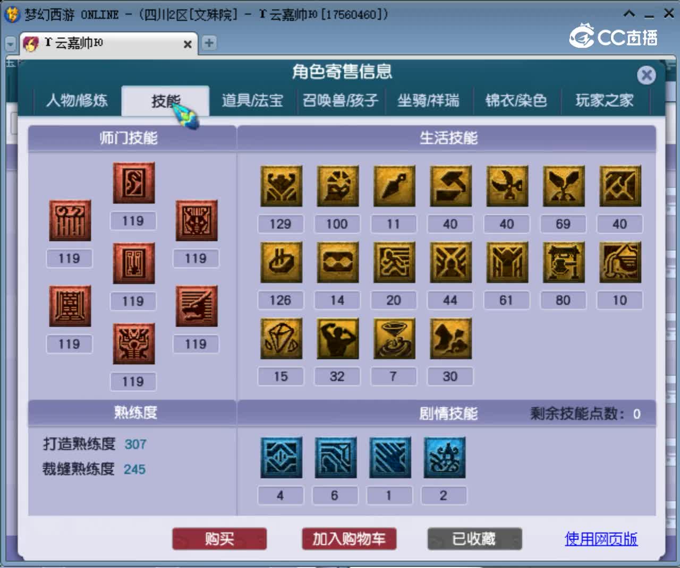Screen dimensions: 680x568
Task: Select the blue story skill icon level 6
Action: pos(335,458)
